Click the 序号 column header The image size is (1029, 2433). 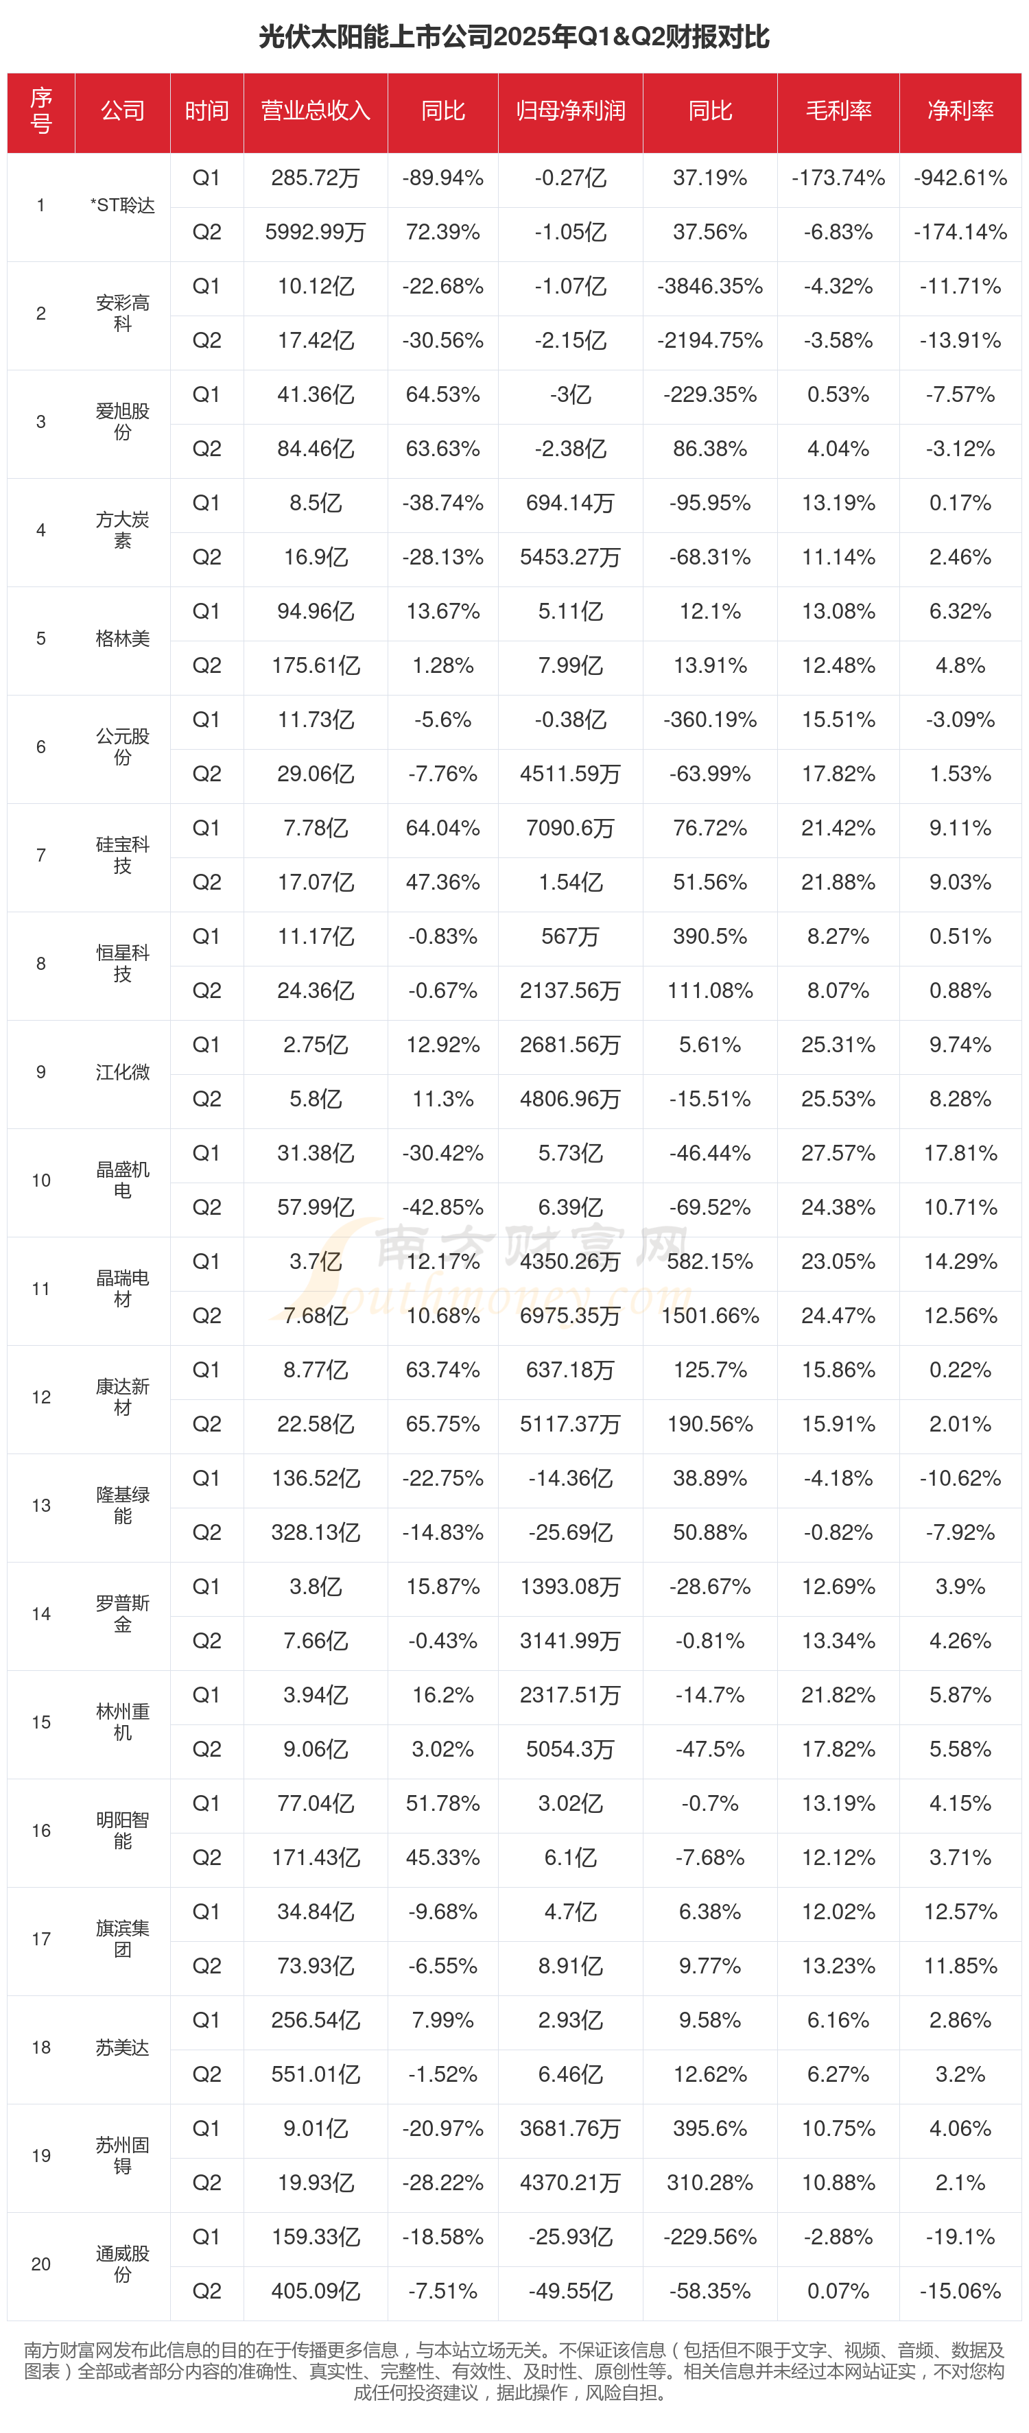click(x=40, y=111)
